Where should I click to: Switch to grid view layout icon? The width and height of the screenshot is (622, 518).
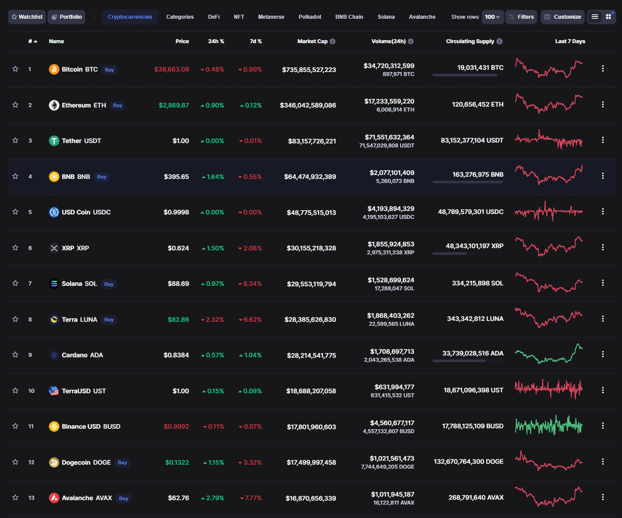click(x=608, y=17)
